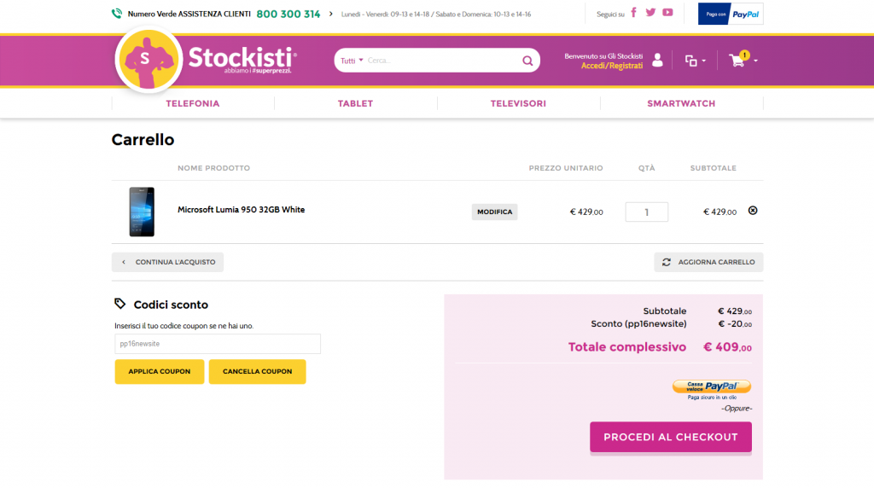Click the magnifier search icon
Screen dimensions: 874x488
click(527, 61)
